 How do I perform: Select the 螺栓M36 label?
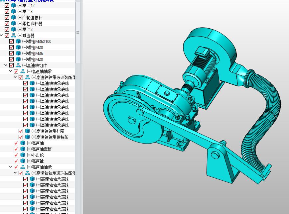point(33,53)
